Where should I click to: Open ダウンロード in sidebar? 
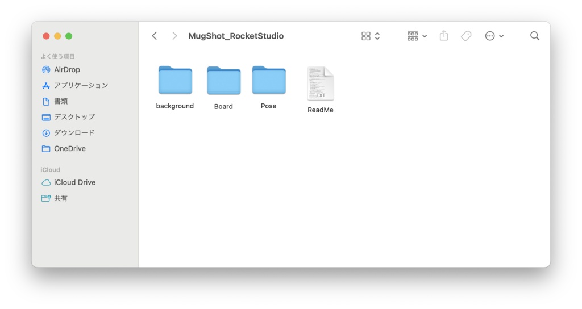[x=74, y=133]
